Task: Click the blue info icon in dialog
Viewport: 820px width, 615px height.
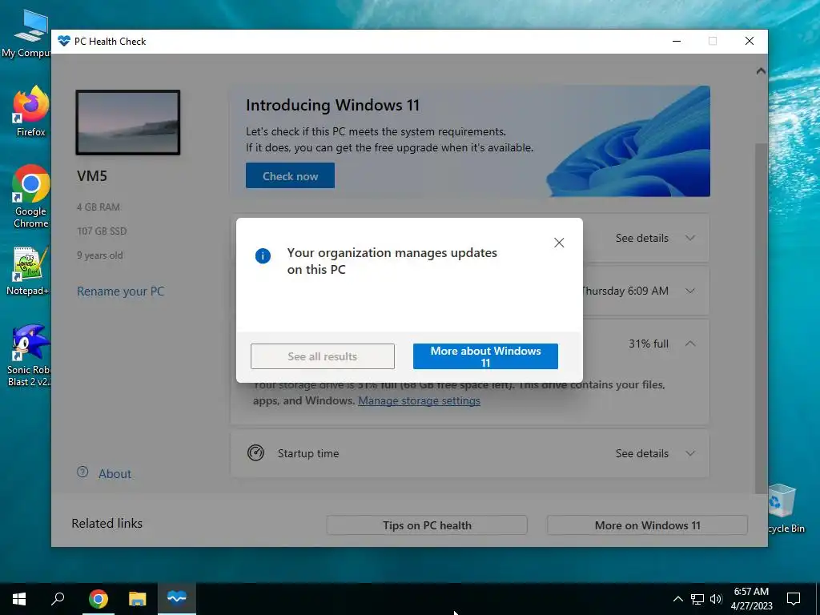Action: 263,255
